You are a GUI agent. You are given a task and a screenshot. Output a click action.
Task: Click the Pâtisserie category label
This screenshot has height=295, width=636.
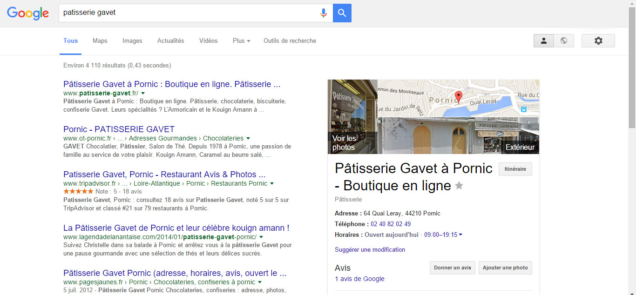point(348,199)
